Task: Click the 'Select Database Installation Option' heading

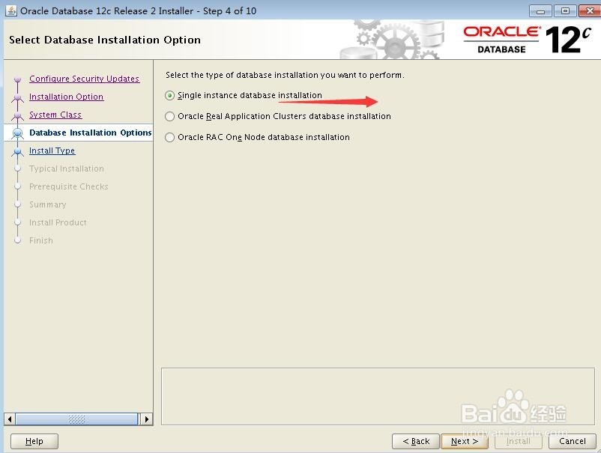Action: click(105, 40)
